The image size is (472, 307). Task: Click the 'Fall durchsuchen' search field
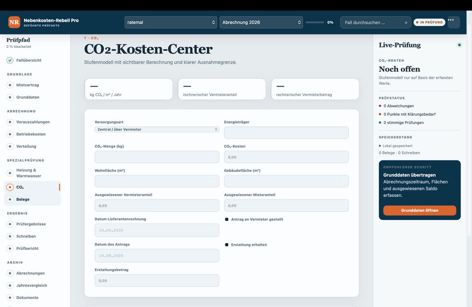375,22
